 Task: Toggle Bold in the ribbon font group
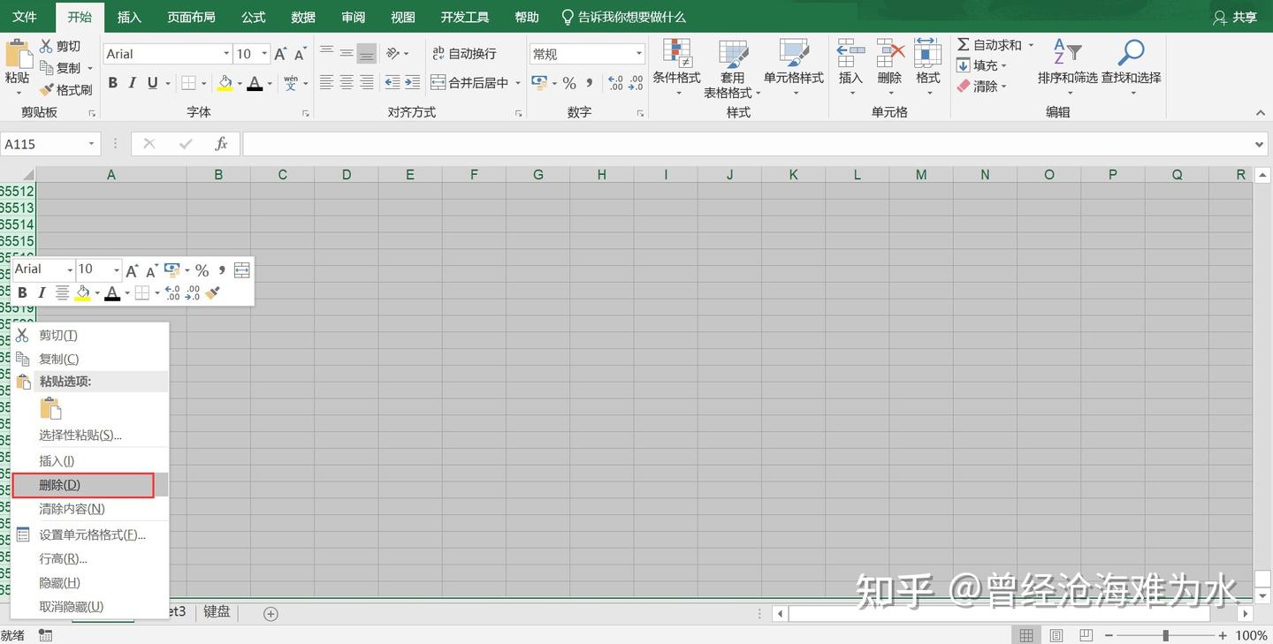tap(112, 83)
